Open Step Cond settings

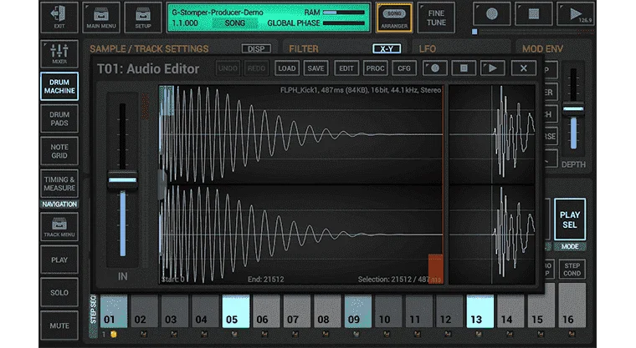(572, 270)
